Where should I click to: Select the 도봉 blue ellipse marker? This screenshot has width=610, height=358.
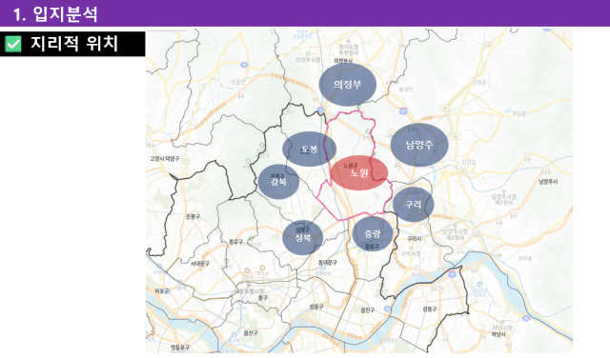point(309,149)
